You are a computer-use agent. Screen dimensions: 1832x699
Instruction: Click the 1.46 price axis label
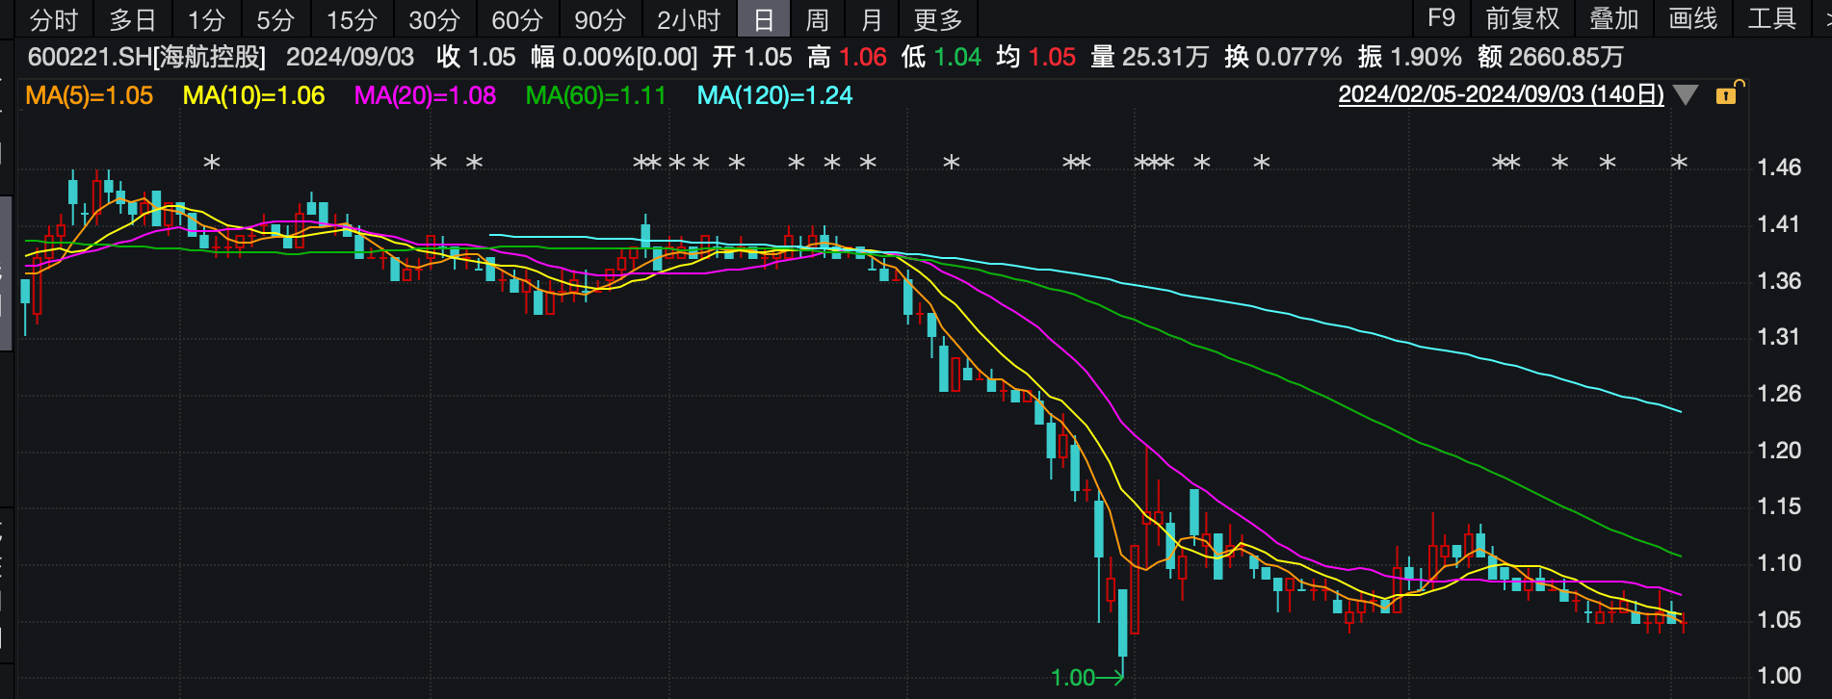[x=1779, y=168]
